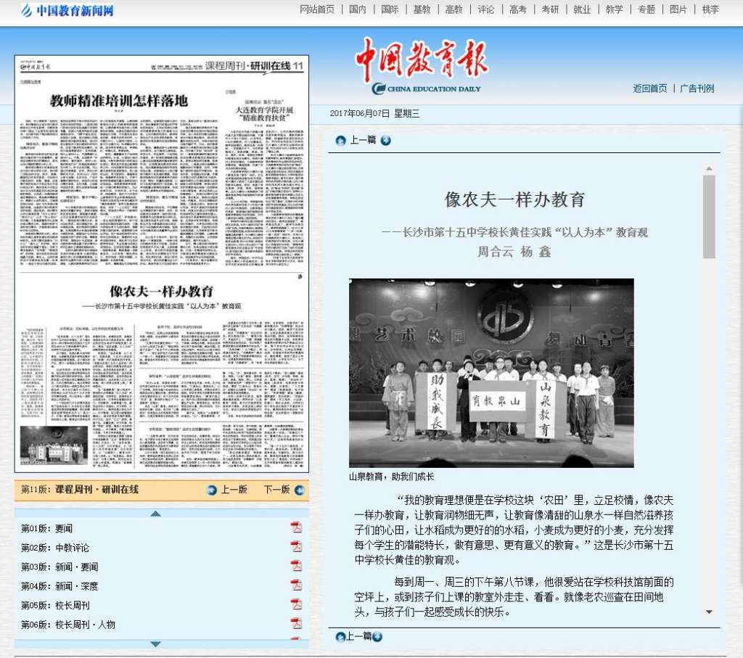Open the 广告刊例 link
The image size is (743, 658).
(x=697, y=89)
